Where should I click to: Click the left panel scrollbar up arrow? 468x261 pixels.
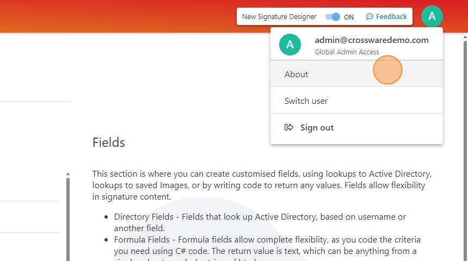pos(68,175)
